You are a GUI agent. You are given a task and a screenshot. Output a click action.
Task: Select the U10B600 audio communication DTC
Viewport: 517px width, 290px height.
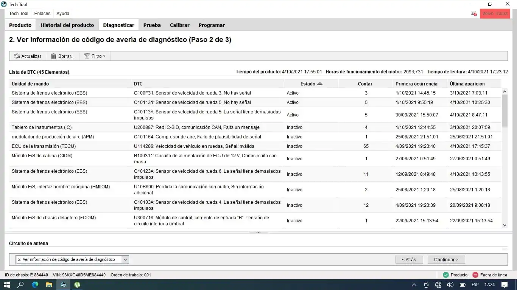(255, 189)
